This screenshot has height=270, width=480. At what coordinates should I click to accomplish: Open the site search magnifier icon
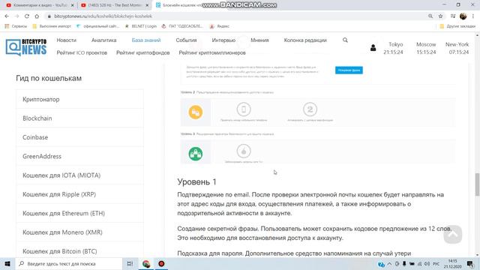(345, 40)
